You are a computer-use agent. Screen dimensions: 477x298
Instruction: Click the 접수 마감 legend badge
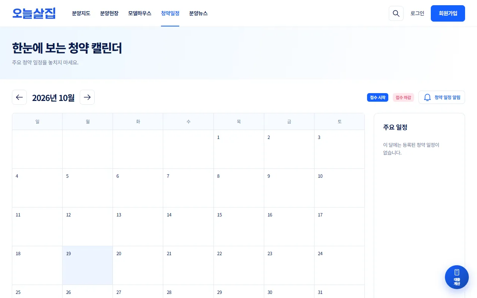click(x=403, y=98)
